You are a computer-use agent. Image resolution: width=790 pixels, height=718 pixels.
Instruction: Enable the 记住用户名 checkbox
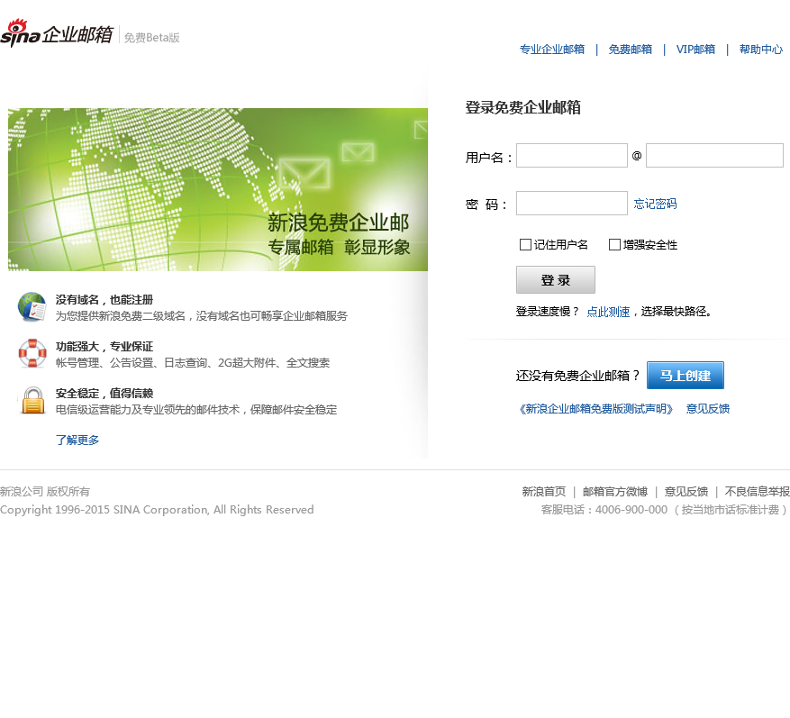pos(525,245)
